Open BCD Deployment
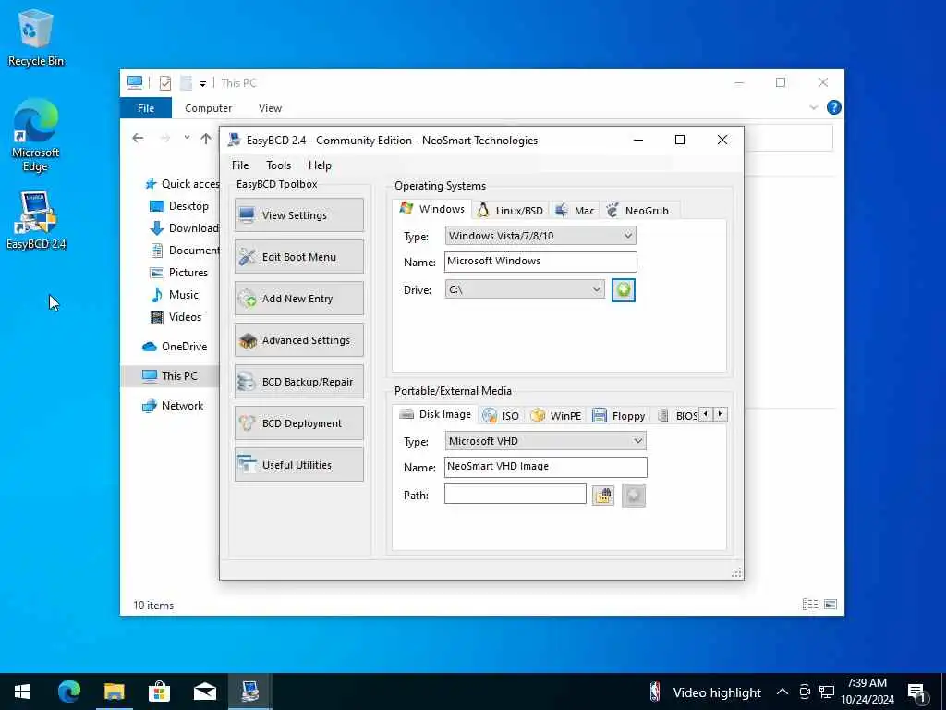Screen dimensions: 946x710 (299, 423)
